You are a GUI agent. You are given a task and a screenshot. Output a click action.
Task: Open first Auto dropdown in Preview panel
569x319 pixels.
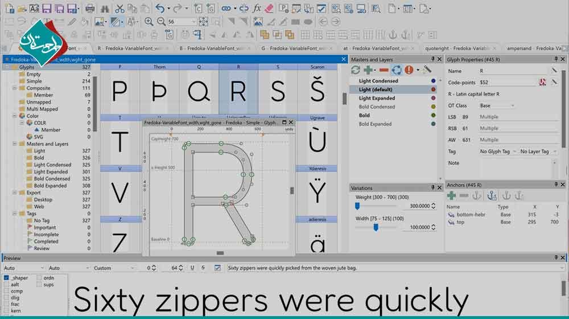(x=23, y=268)
